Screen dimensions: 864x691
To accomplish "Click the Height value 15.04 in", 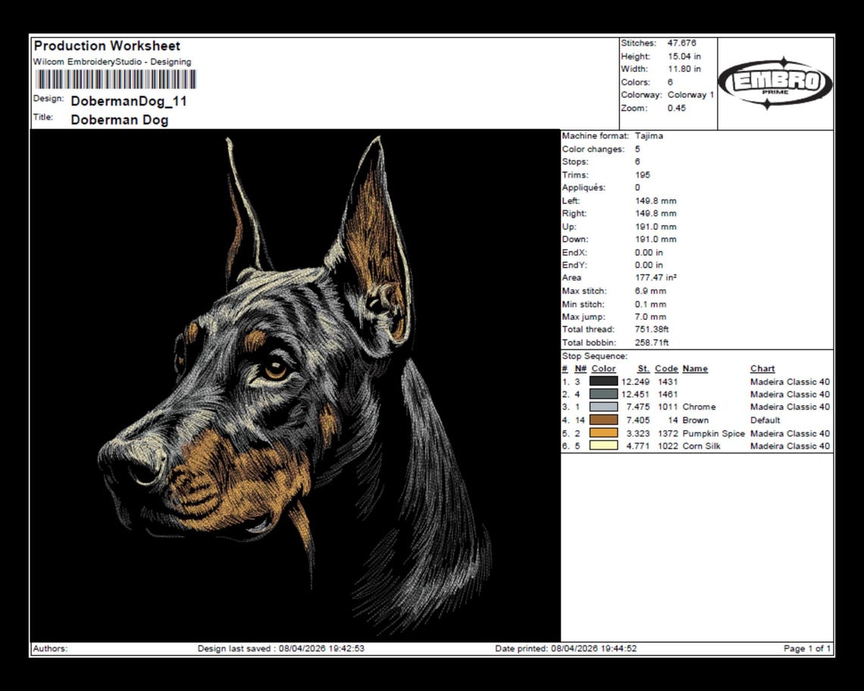I will pyautogui.click(x=684, y=56).
